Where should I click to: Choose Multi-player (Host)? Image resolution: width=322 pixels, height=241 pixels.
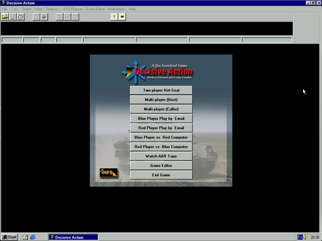[161, 100]
